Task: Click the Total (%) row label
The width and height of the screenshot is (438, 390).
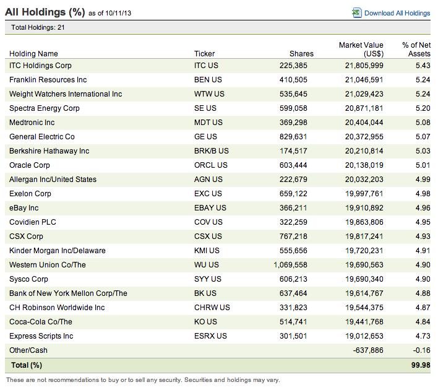Action: (27, 365)
